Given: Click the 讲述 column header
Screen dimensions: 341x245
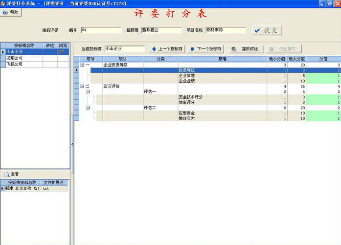Looking at the screenshot, I should click(50, 45).
